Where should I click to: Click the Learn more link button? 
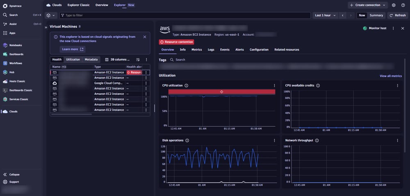(73, 49)
